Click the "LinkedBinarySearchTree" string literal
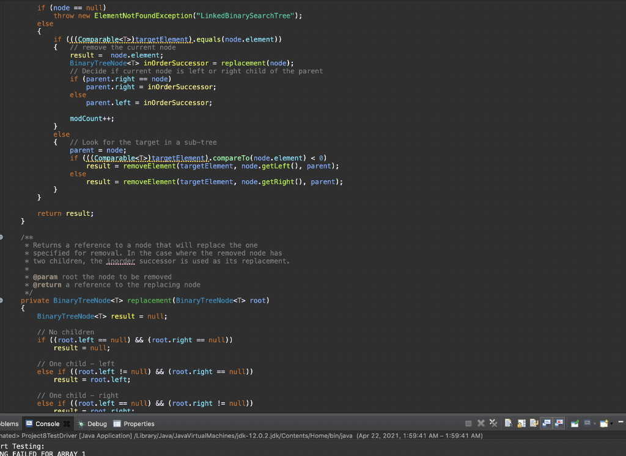Screen dimensions: 626x456 [x=245, y=15]
